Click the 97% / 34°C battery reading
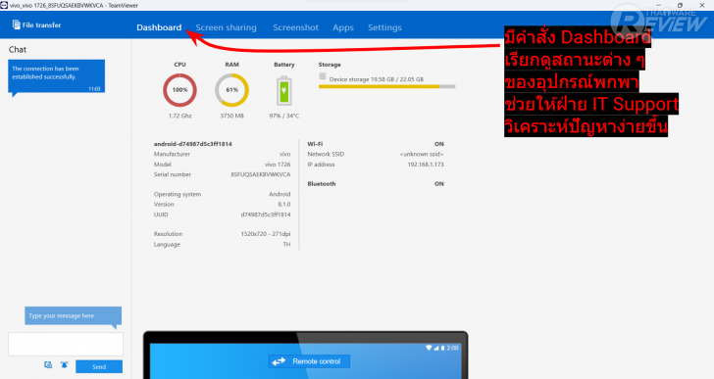 pyautogui.click(x=284, y=116)
